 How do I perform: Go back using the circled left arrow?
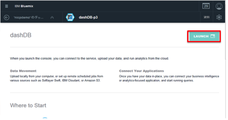coord(7,17)
